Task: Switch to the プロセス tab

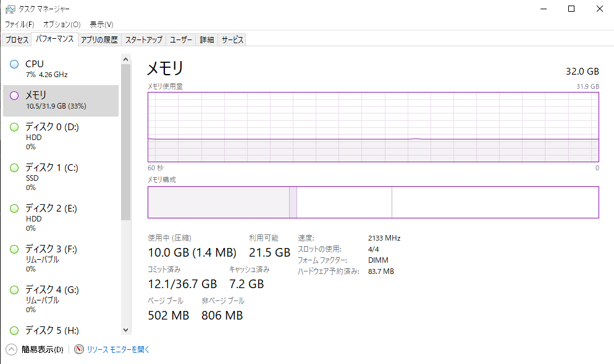Action: 17,40
